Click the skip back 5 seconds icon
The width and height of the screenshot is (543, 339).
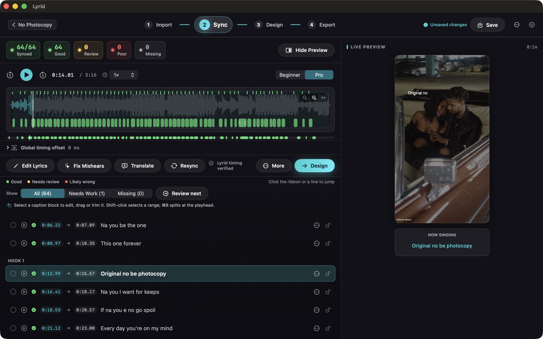coord(10,75)
